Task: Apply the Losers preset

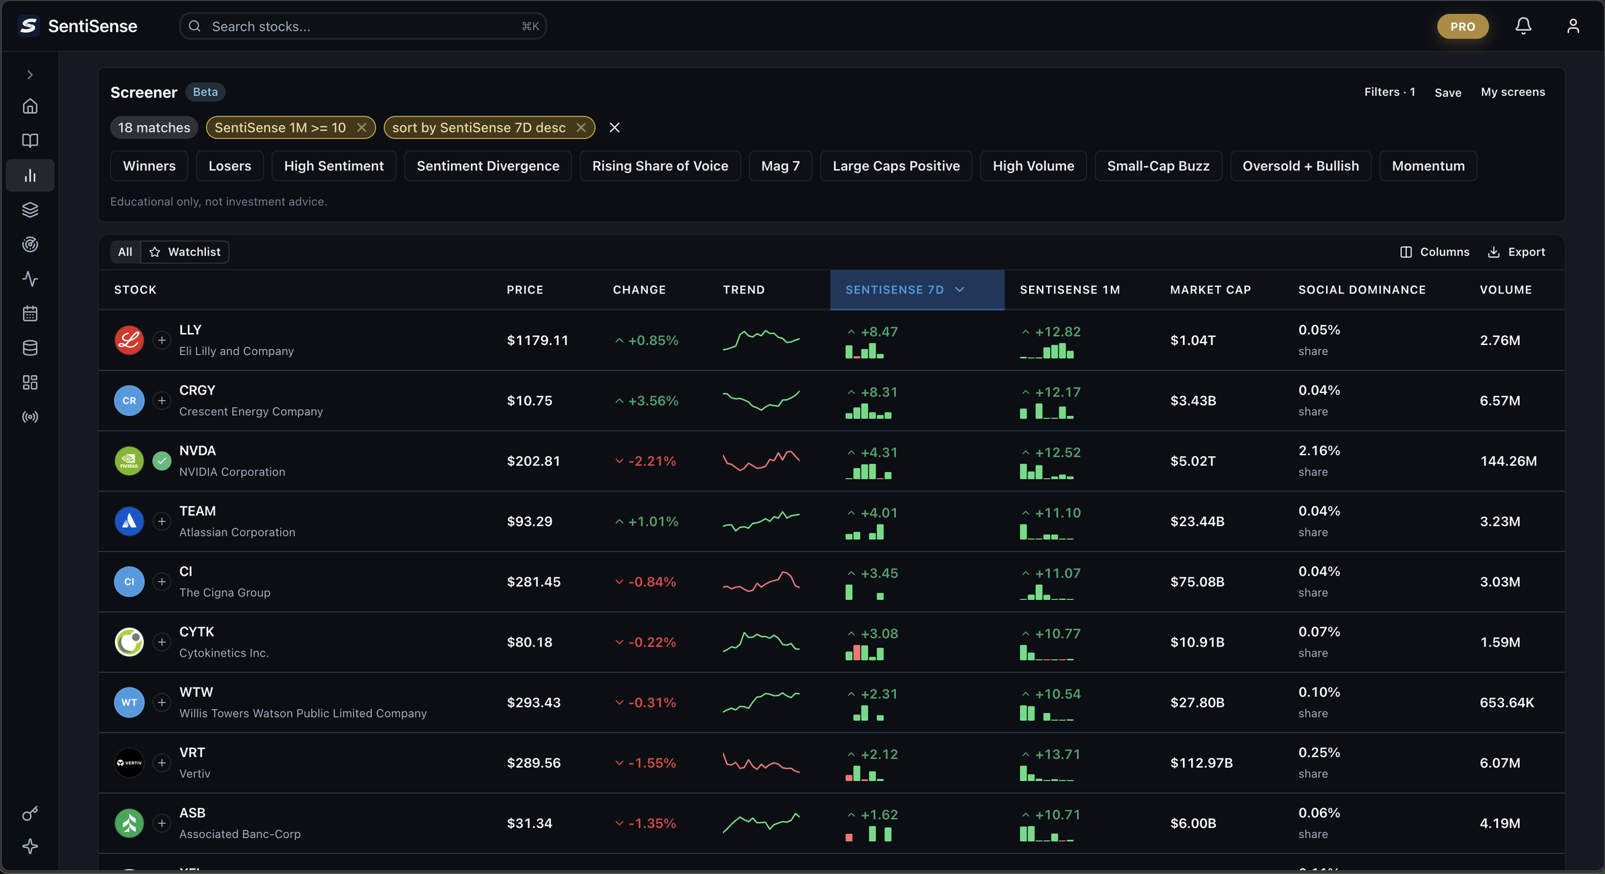Action: pos(230,166)
